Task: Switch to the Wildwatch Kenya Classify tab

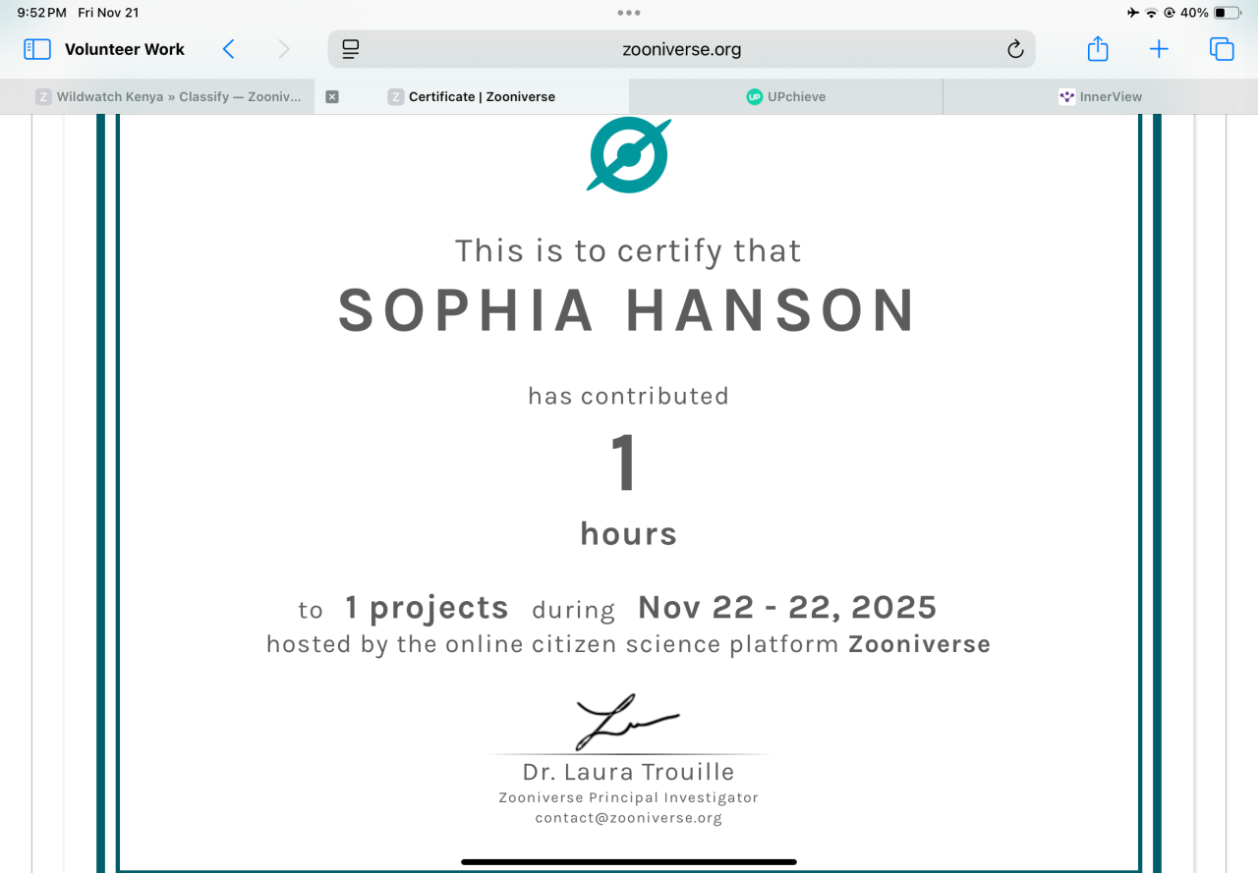Action: tap(157, 96)
